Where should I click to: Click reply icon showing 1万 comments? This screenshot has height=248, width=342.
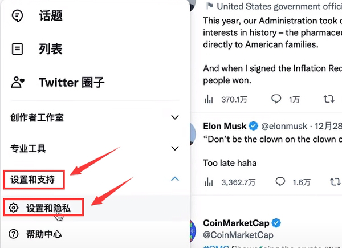[x=276, y=99]
